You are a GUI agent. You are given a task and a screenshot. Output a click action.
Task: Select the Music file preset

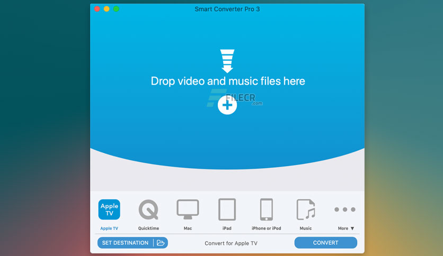click(306, 209)
